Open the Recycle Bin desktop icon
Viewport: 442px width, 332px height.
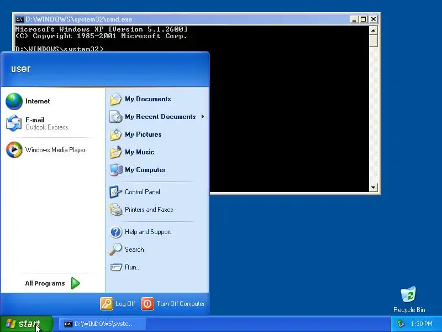coord(409,295)
